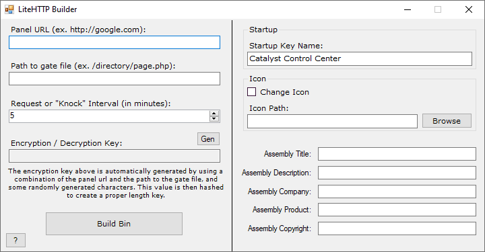485x252 pixels.
Task: Click the "Panel URL (ex. http://google.com):" label
Action: coord(78,30)
